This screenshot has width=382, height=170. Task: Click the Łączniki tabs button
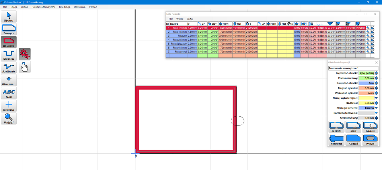click(337, 127)
